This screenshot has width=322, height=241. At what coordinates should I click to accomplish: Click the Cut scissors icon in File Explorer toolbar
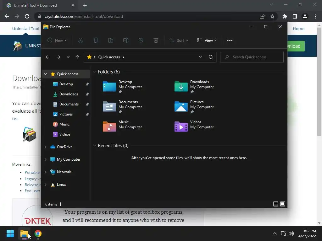click(80, 40)
